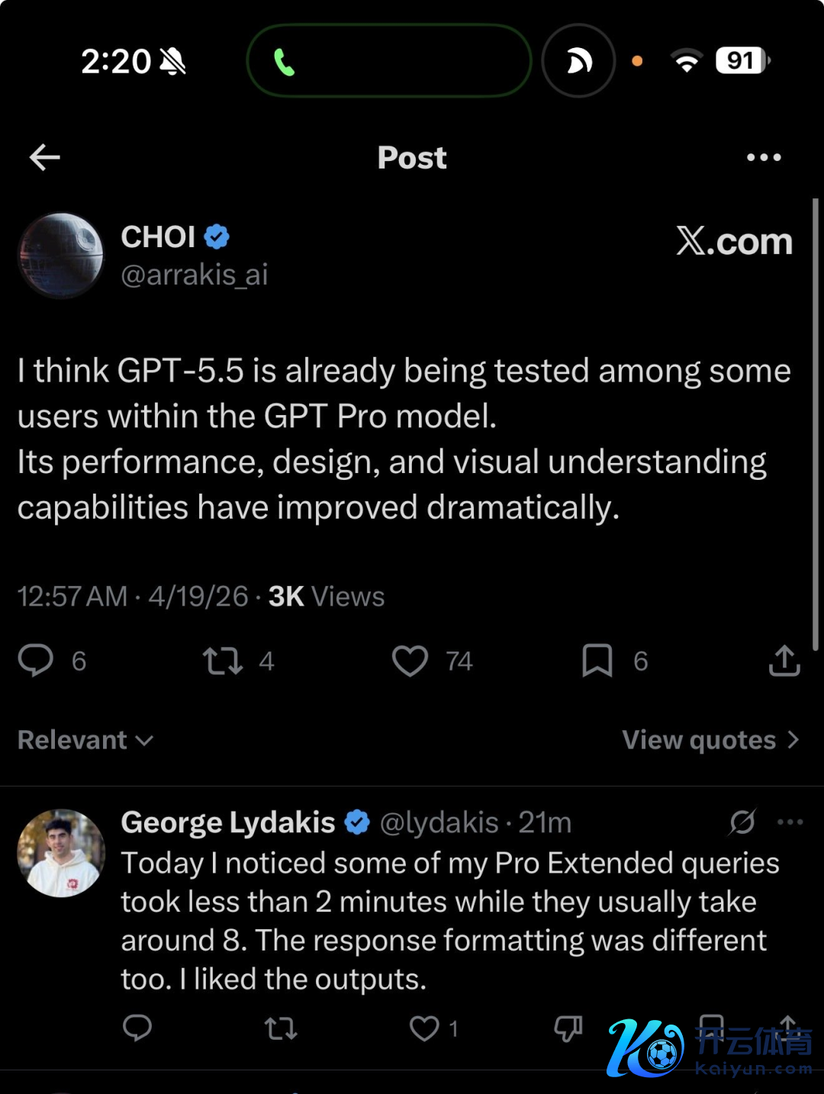
Task: Share CHOI's post via upload icon
Action: point(784,661)
